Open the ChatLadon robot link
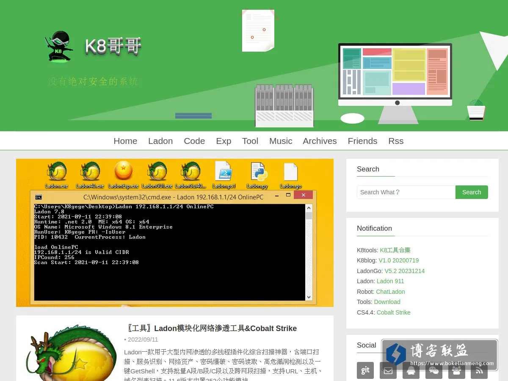Image resolution: width=508 pixels, height=381 pixels. [390, 292]
